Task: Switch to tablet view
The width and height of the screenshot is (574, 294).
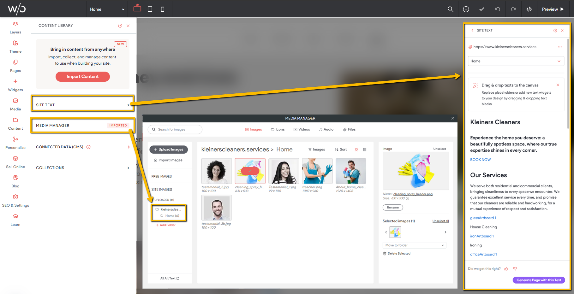Action: tap(150, 9)
